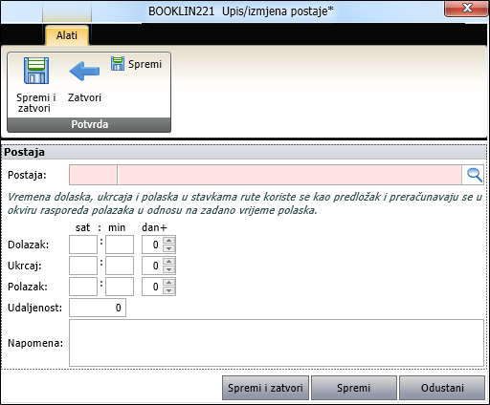Click inside the Napomena text area
Viewport: 490px width, 405px height.
277,343
